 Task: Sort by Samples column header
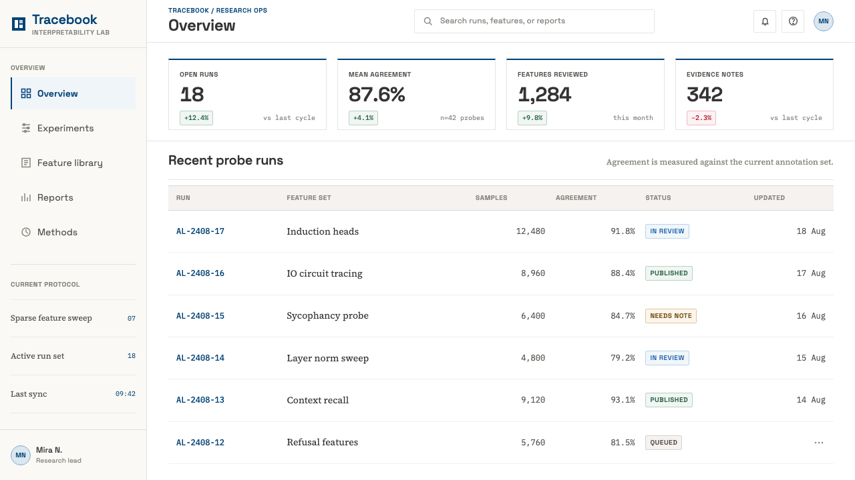click(491, 198)
